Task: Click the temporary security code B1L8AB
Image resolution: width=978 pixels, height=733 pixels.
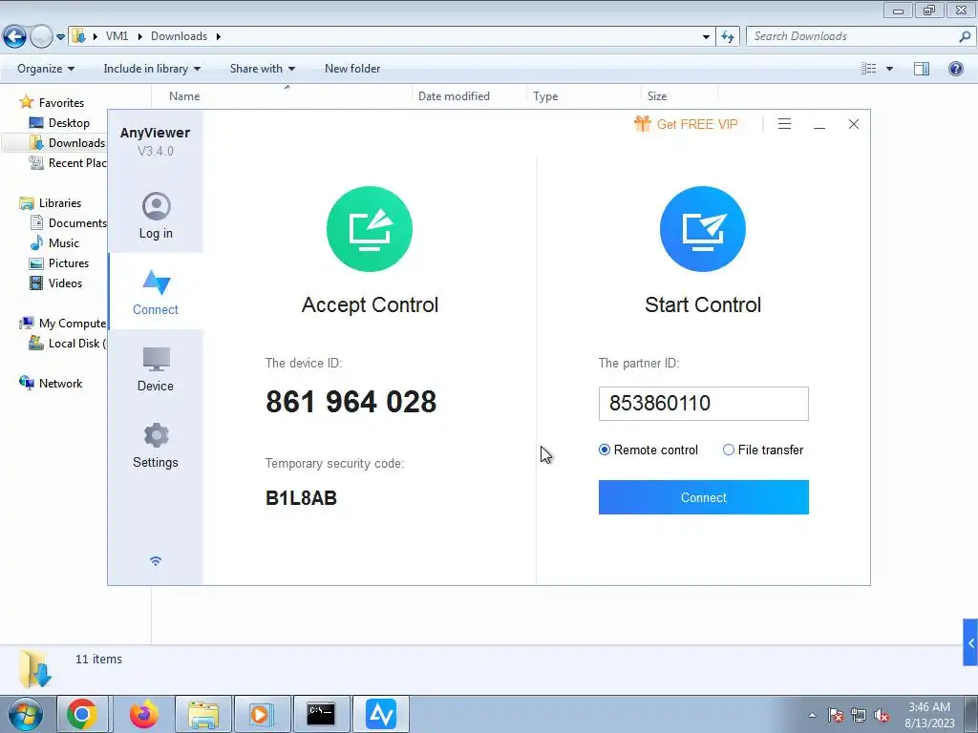Action: coord(301,498)
